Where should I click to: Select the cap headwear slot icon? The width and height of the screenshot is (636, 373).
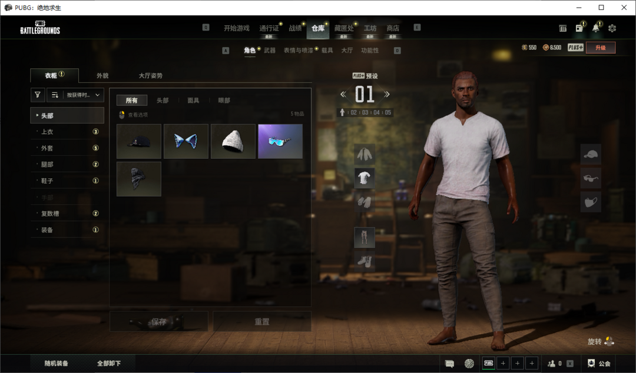tap(591, 154)
